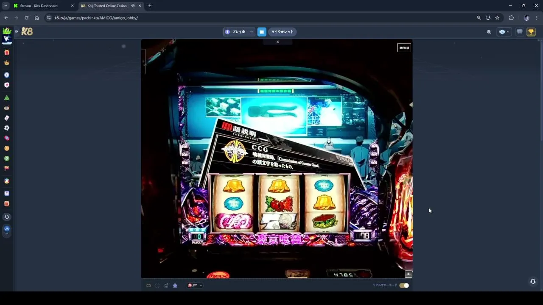Open the playing card icon in sidebar
Viewport: 543px width, 305px height.
click(x=7, y=118)
